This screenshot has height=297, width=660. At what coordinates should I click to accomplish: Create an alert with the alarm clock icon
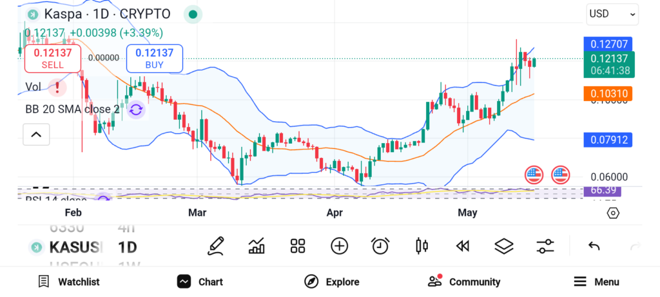pos(380,245)
